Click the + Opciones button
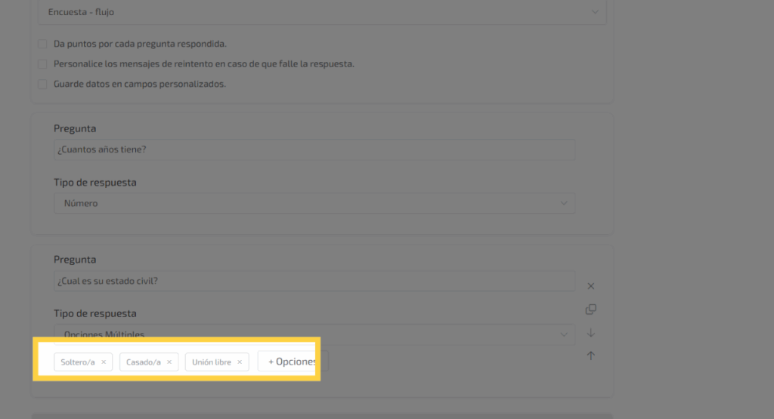Screen dimensions: 774x419 (x=293, y=362)
